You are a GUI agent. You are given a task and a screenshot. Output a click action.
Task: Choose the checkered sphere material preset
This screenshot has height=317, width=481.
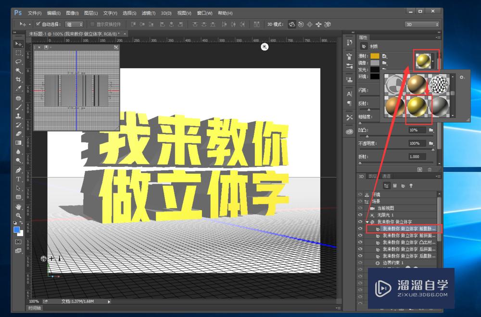coord(439,84)
